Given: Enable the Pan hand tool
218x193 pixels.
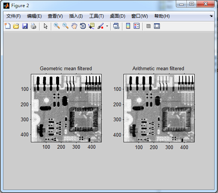Looking at the screenshot, I should point(74,26).
